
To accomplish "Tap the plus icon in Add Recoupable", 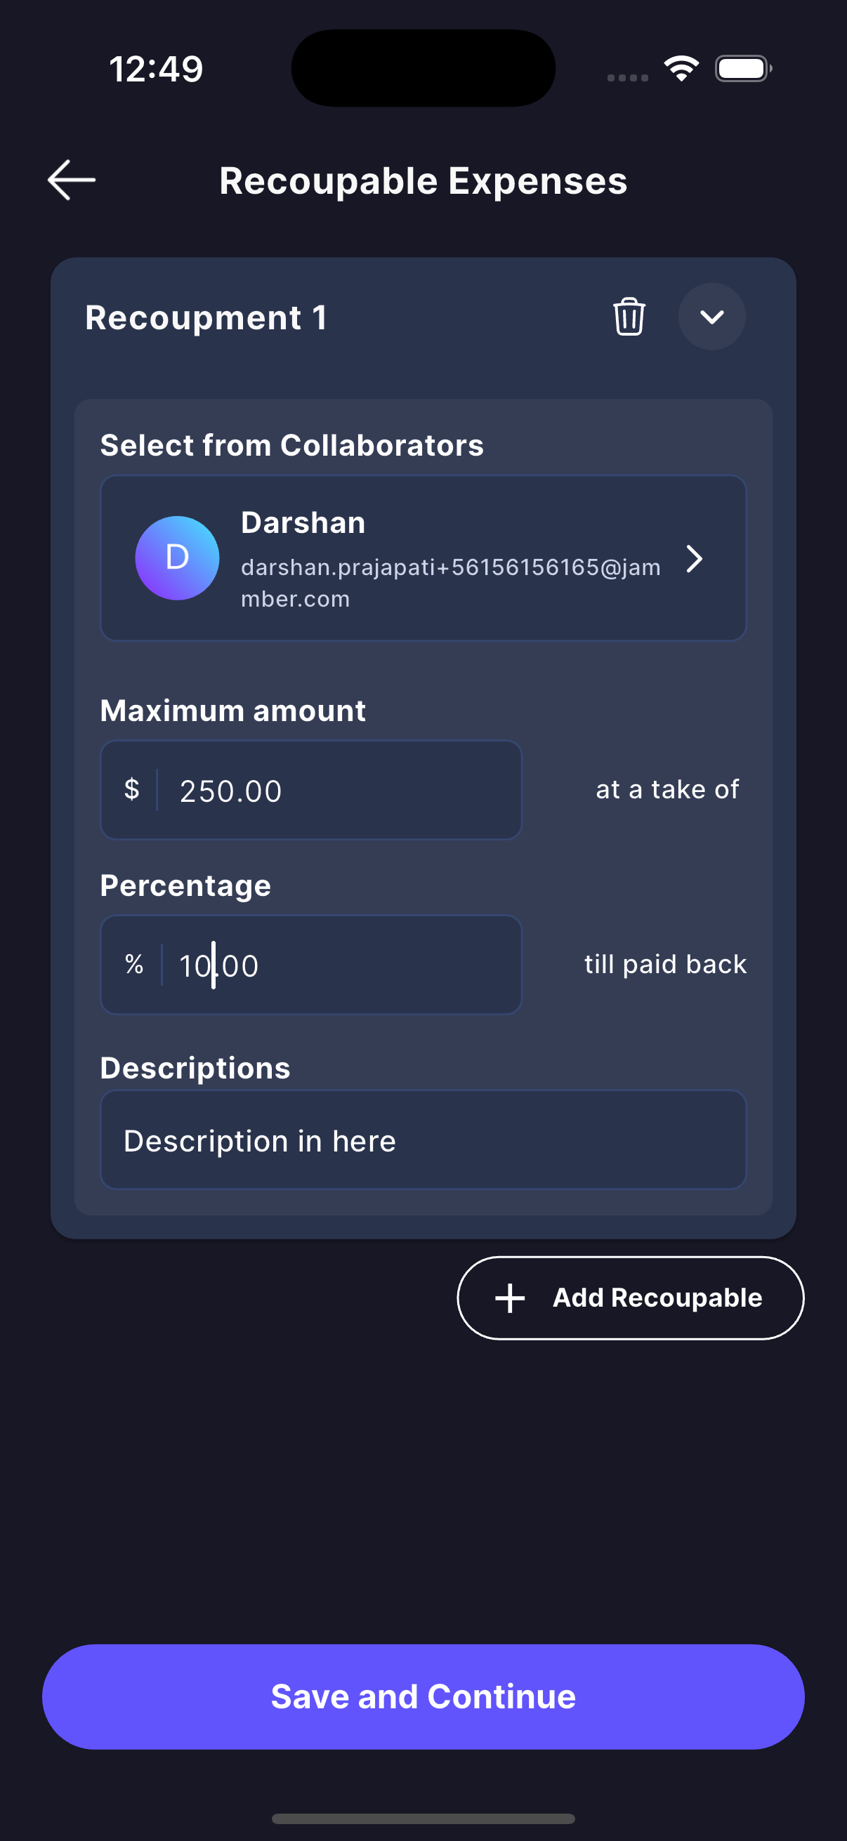I will point(511,1298).
